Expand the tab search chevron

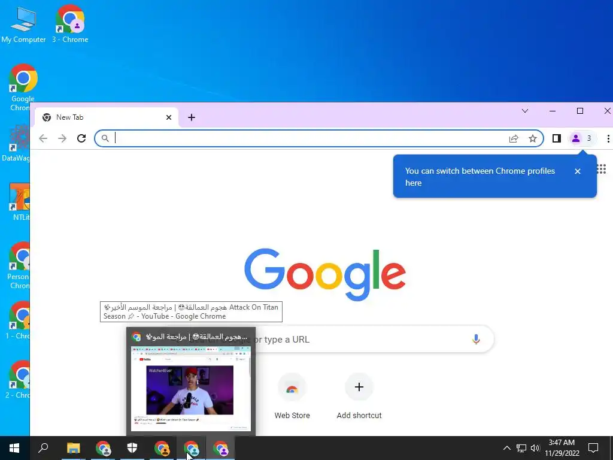click(525, 111)
